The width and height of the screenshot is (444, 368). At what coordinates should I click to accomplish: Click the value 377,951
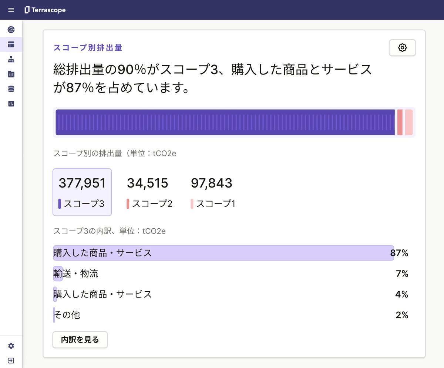point(82,183)
